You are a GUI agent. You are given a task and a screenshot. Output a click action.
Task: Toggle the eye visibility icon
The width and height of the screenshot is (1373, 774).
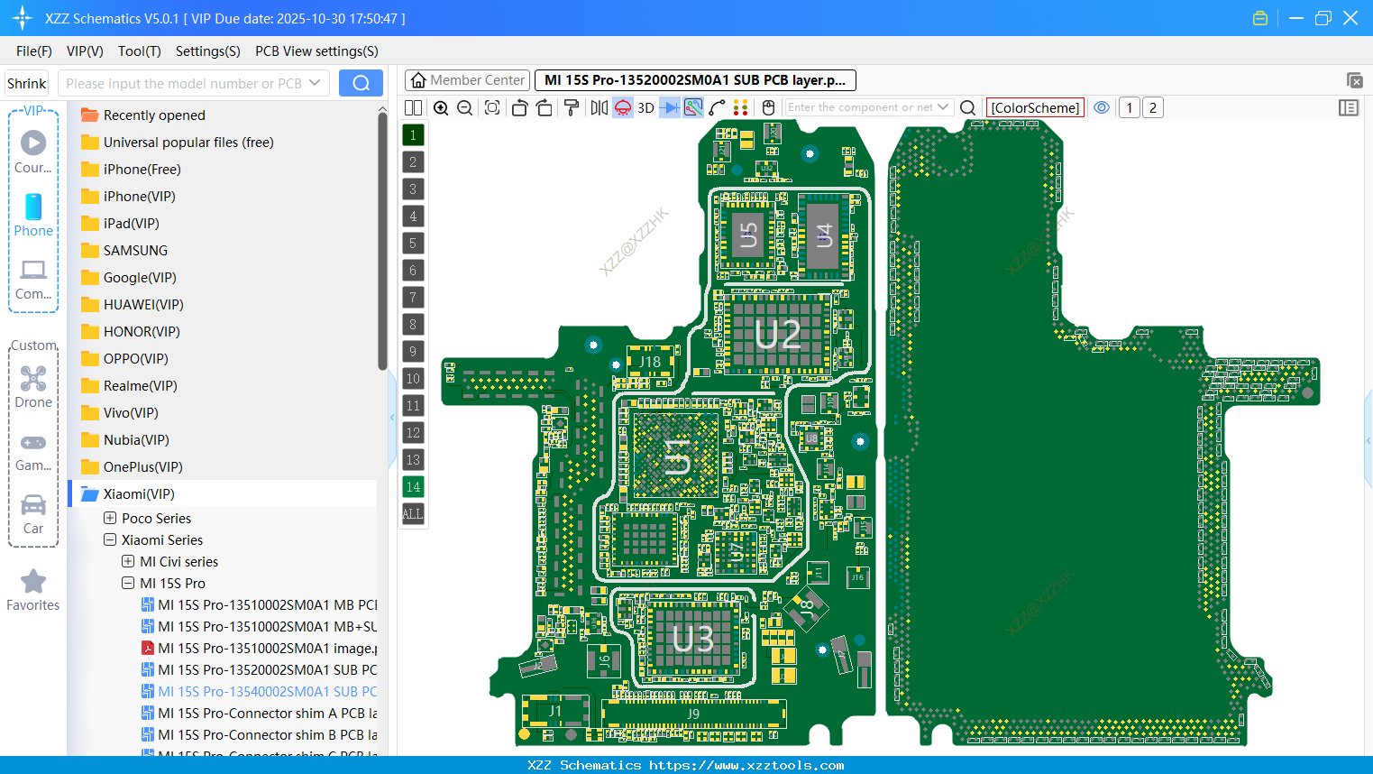tap(1102, 107)
